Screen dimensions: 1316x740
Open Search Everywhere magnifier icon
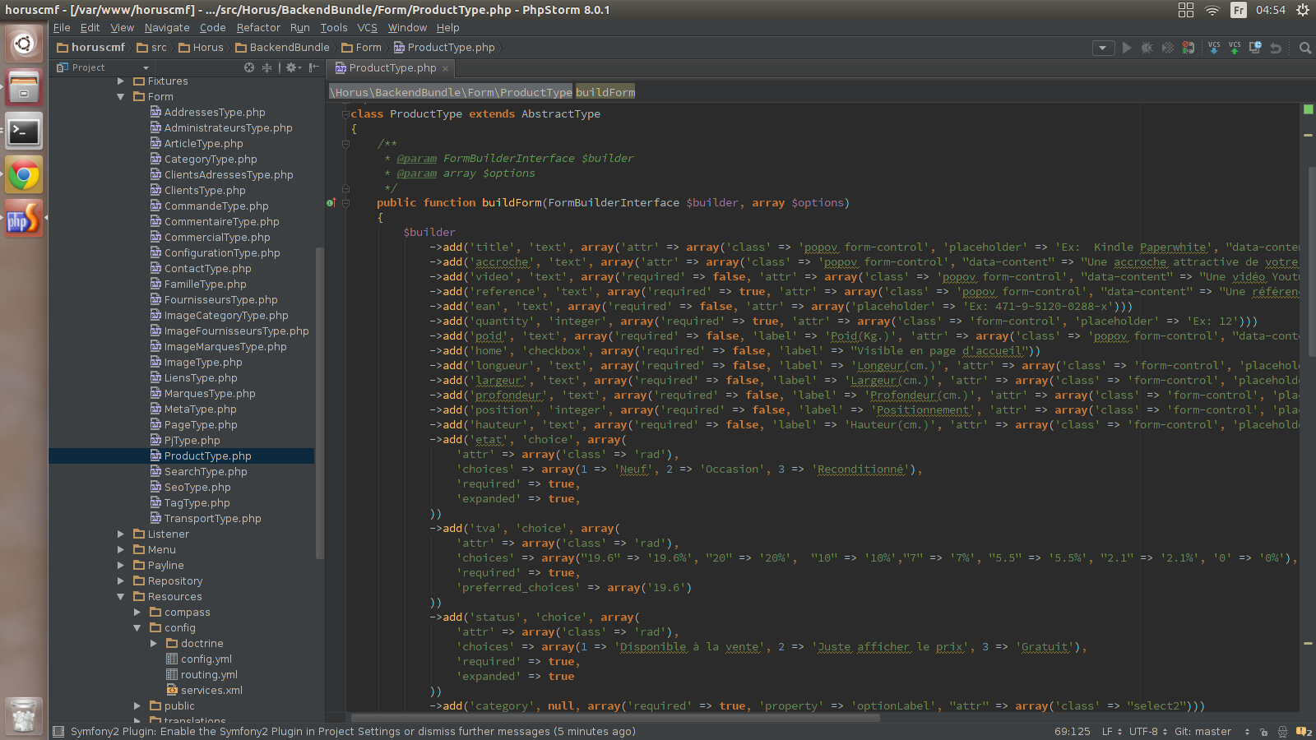1304,48
